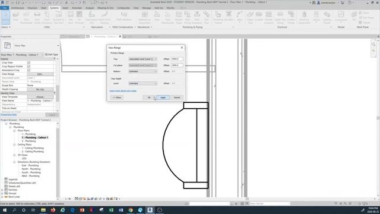
Task: Open the Collaborate ribbon tab
Action: 123,8
